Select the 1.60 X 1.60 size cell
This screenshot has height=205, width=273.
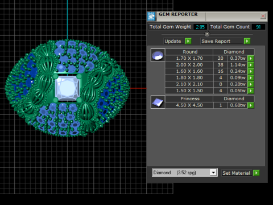[189, 71]
